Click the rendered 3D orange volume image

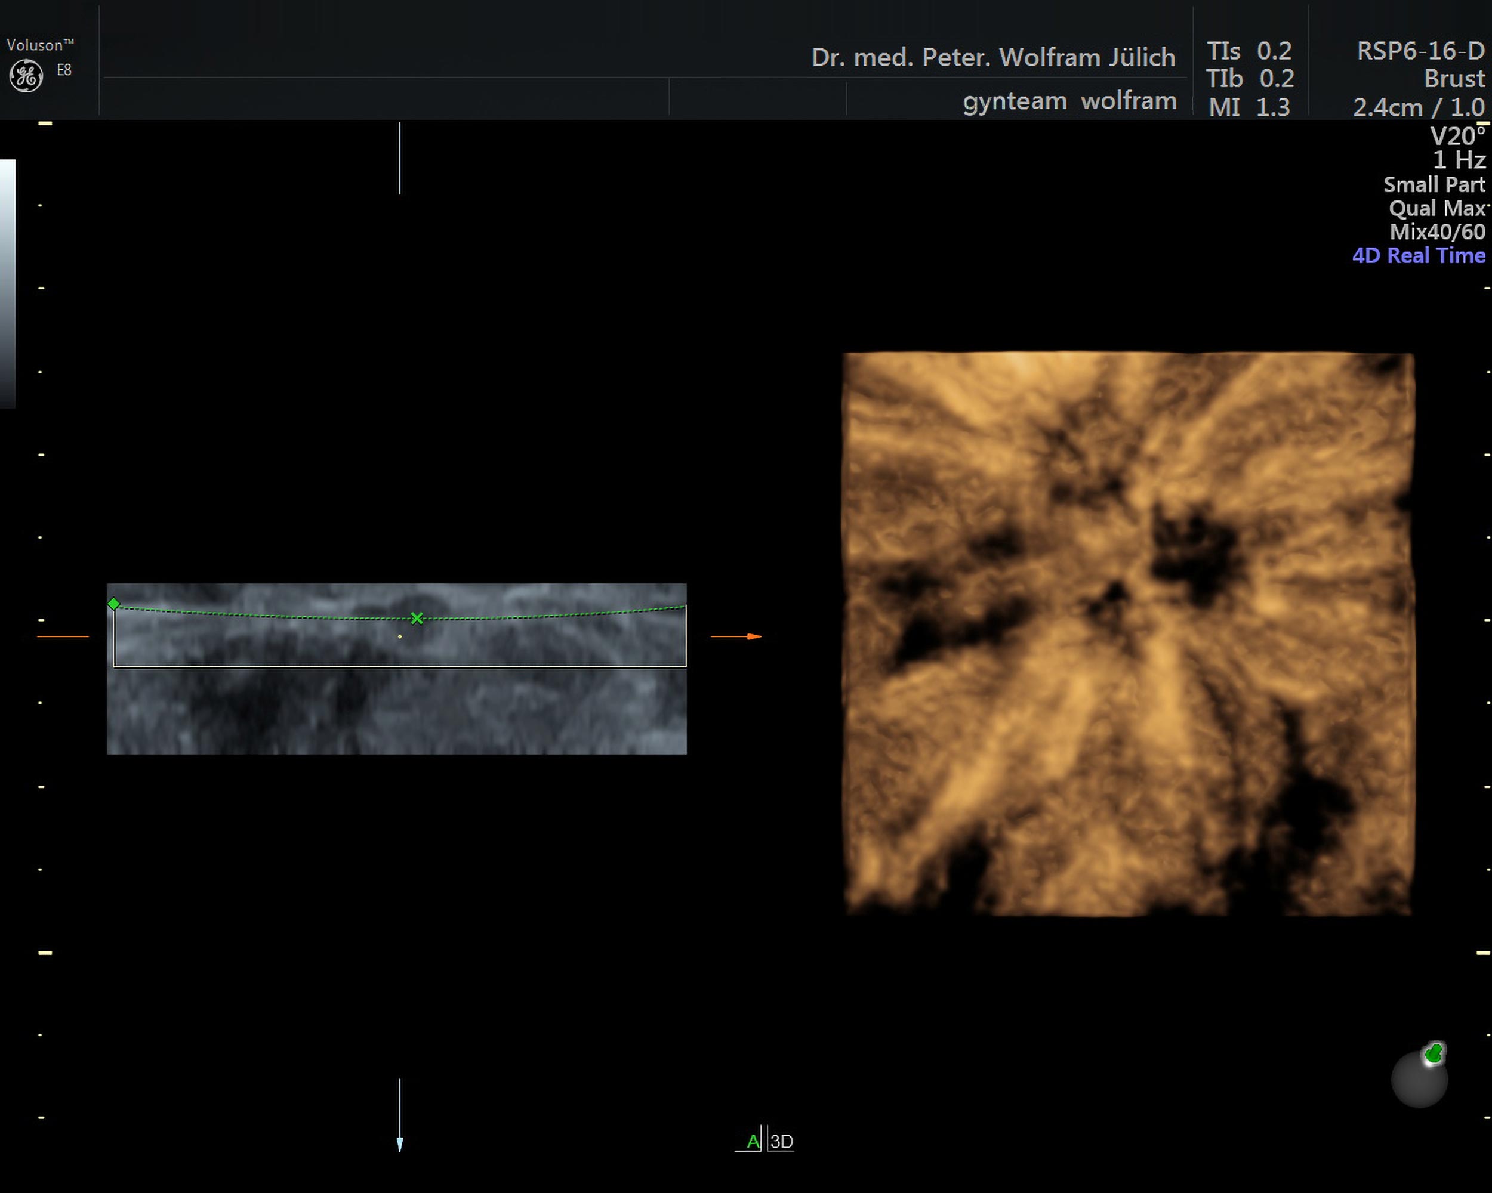(1128, 634)
